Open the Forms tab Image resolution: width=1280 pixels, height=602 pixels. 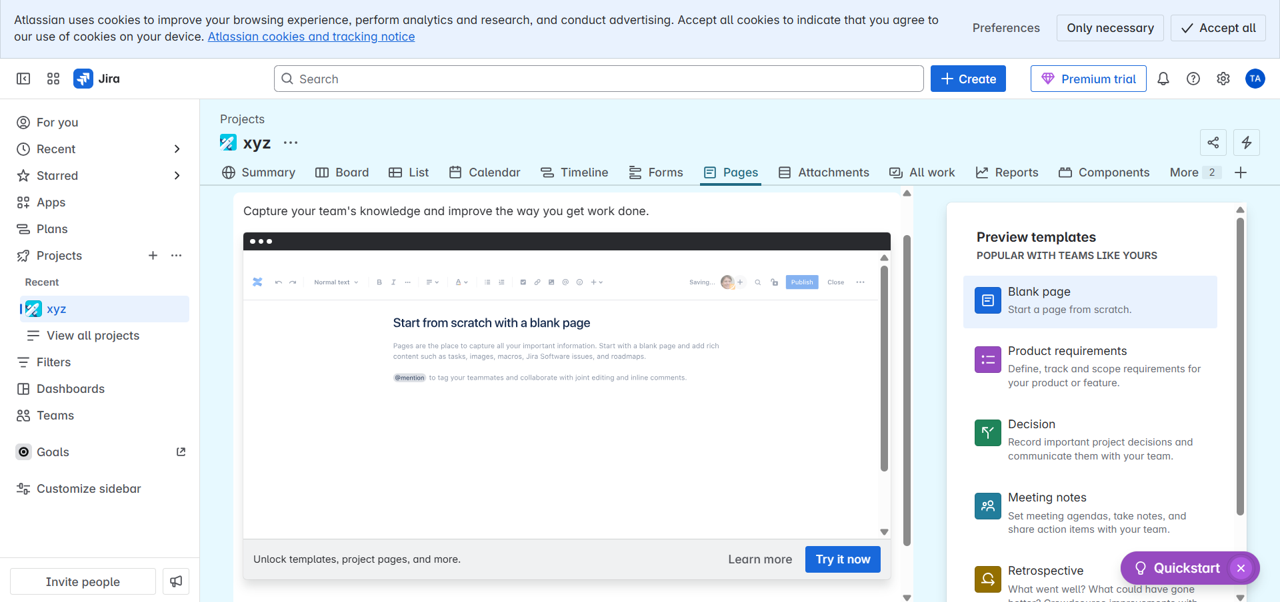(x=656, y=172)
